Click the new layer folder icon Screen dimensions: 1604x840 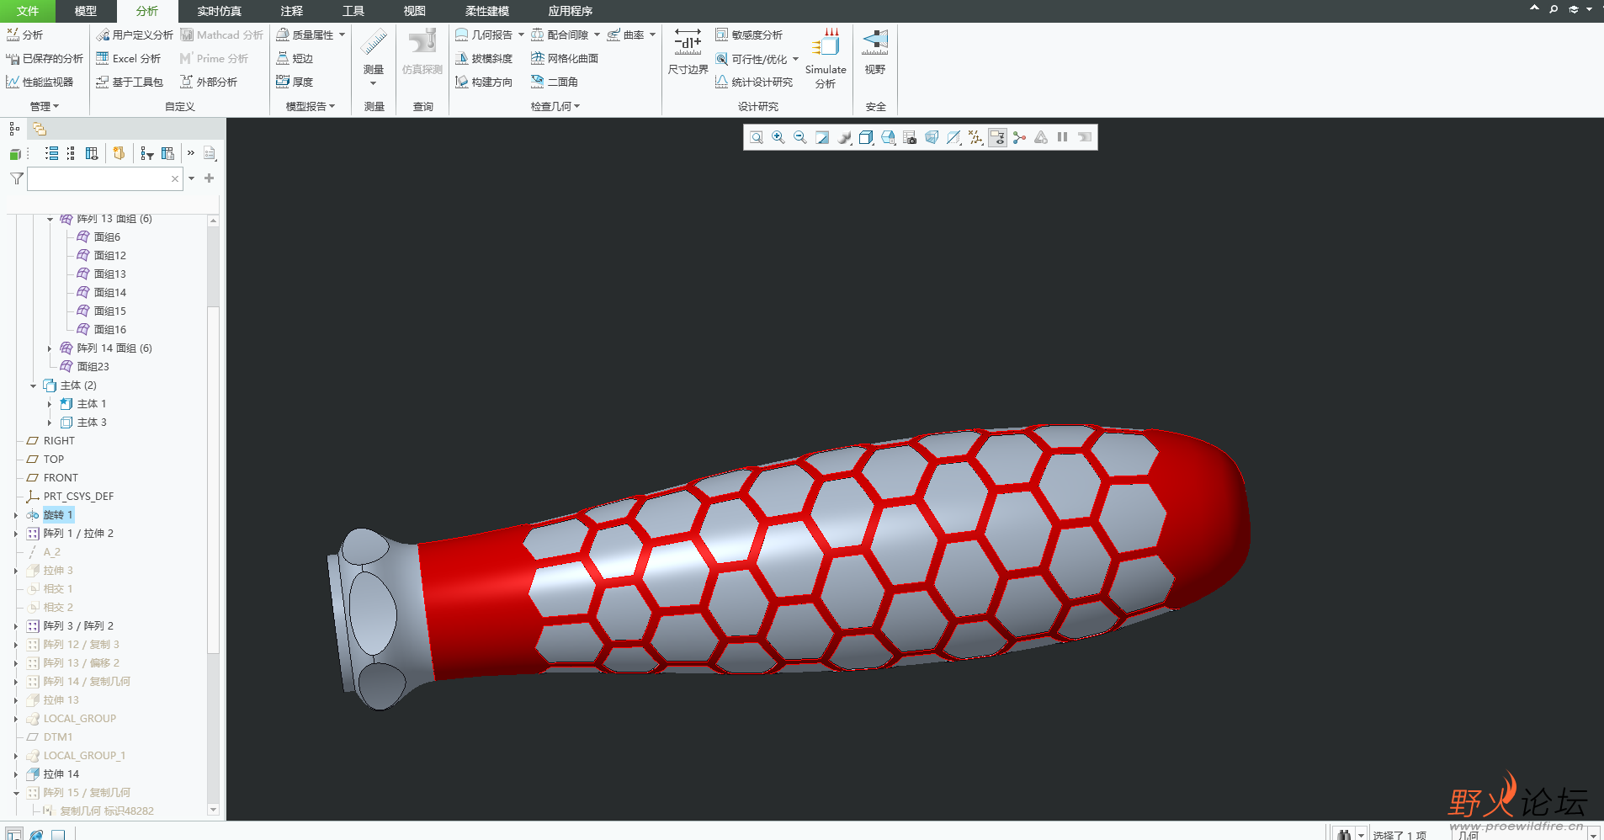119,153
